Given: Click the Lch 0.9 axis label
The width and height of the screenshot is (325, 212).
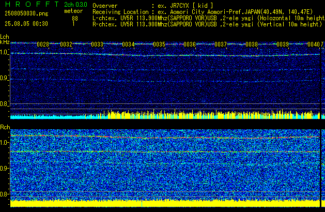Looking at the screenshot, I should 4,78.
